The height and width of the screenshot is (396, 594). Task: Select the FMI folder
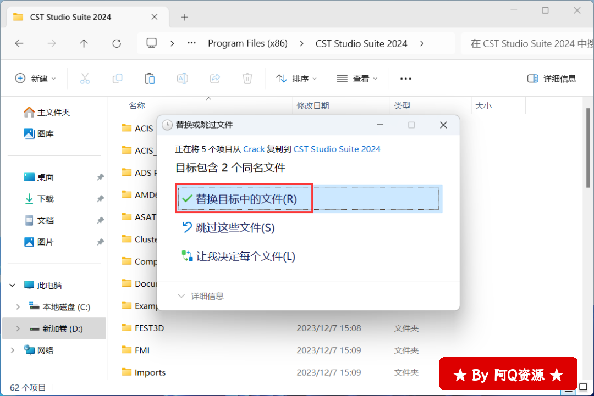click(136, 350)
